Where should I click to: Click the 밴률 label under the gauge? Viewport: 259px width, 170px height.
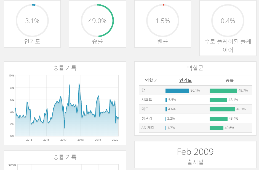163,42
